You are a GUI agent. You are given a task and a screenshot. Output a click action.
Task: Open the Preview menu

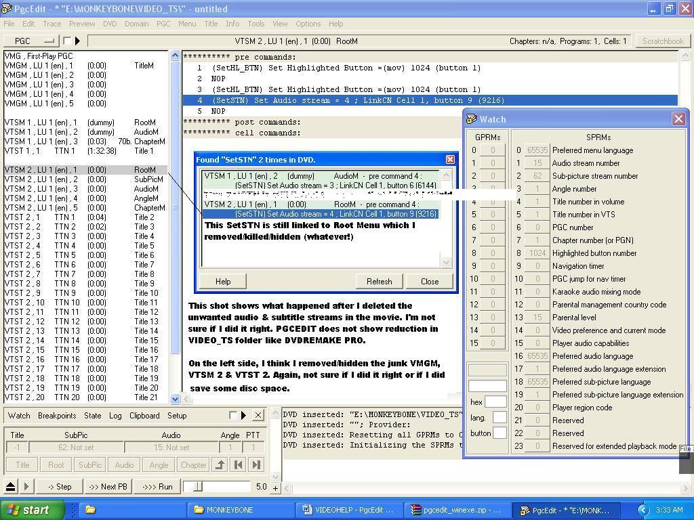point(82,24)
